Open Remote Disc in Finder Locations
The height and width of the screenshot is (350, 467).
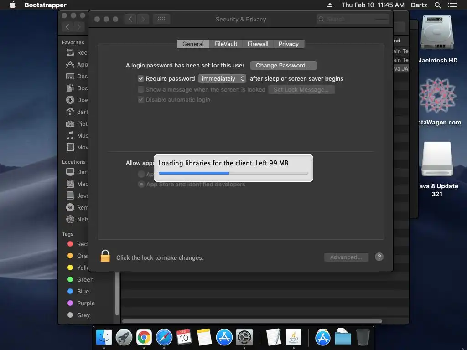click(77, 207)
